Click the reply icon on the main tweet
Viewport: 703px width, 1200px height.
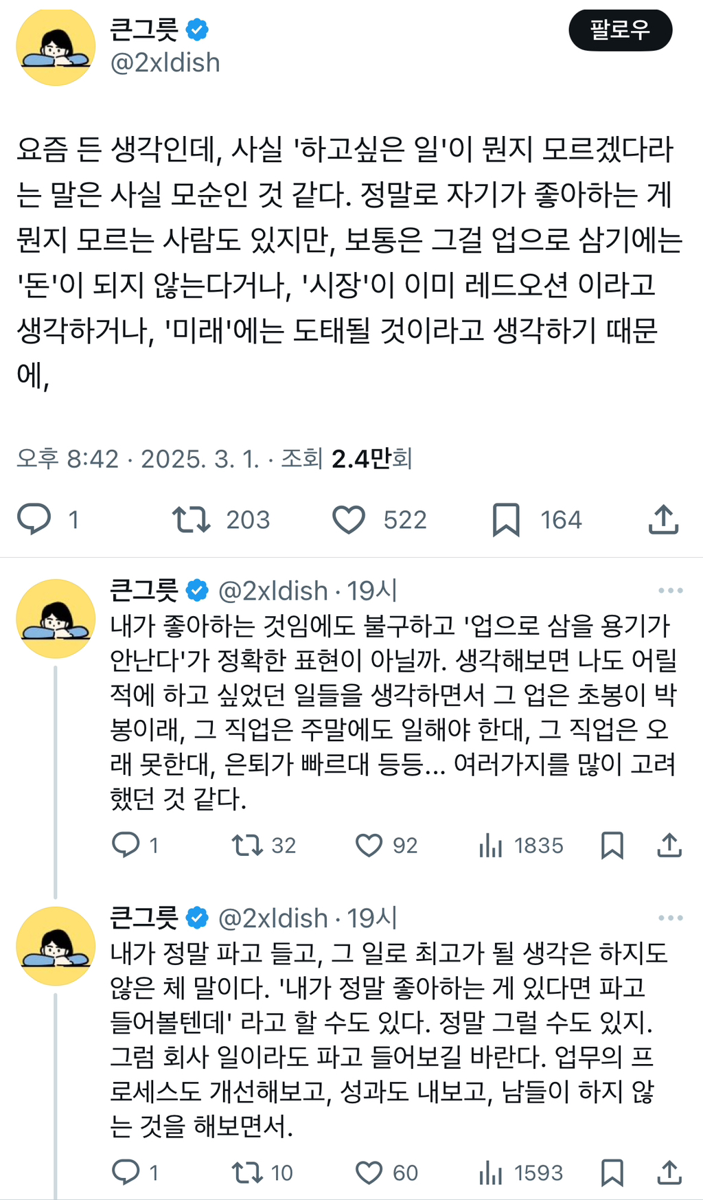[x=34, y=519]
